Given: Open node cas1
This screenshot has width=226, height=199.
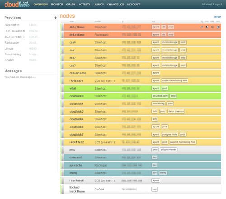Looking at the screenshot, I should pyautogui.click(x=72, y=50).
